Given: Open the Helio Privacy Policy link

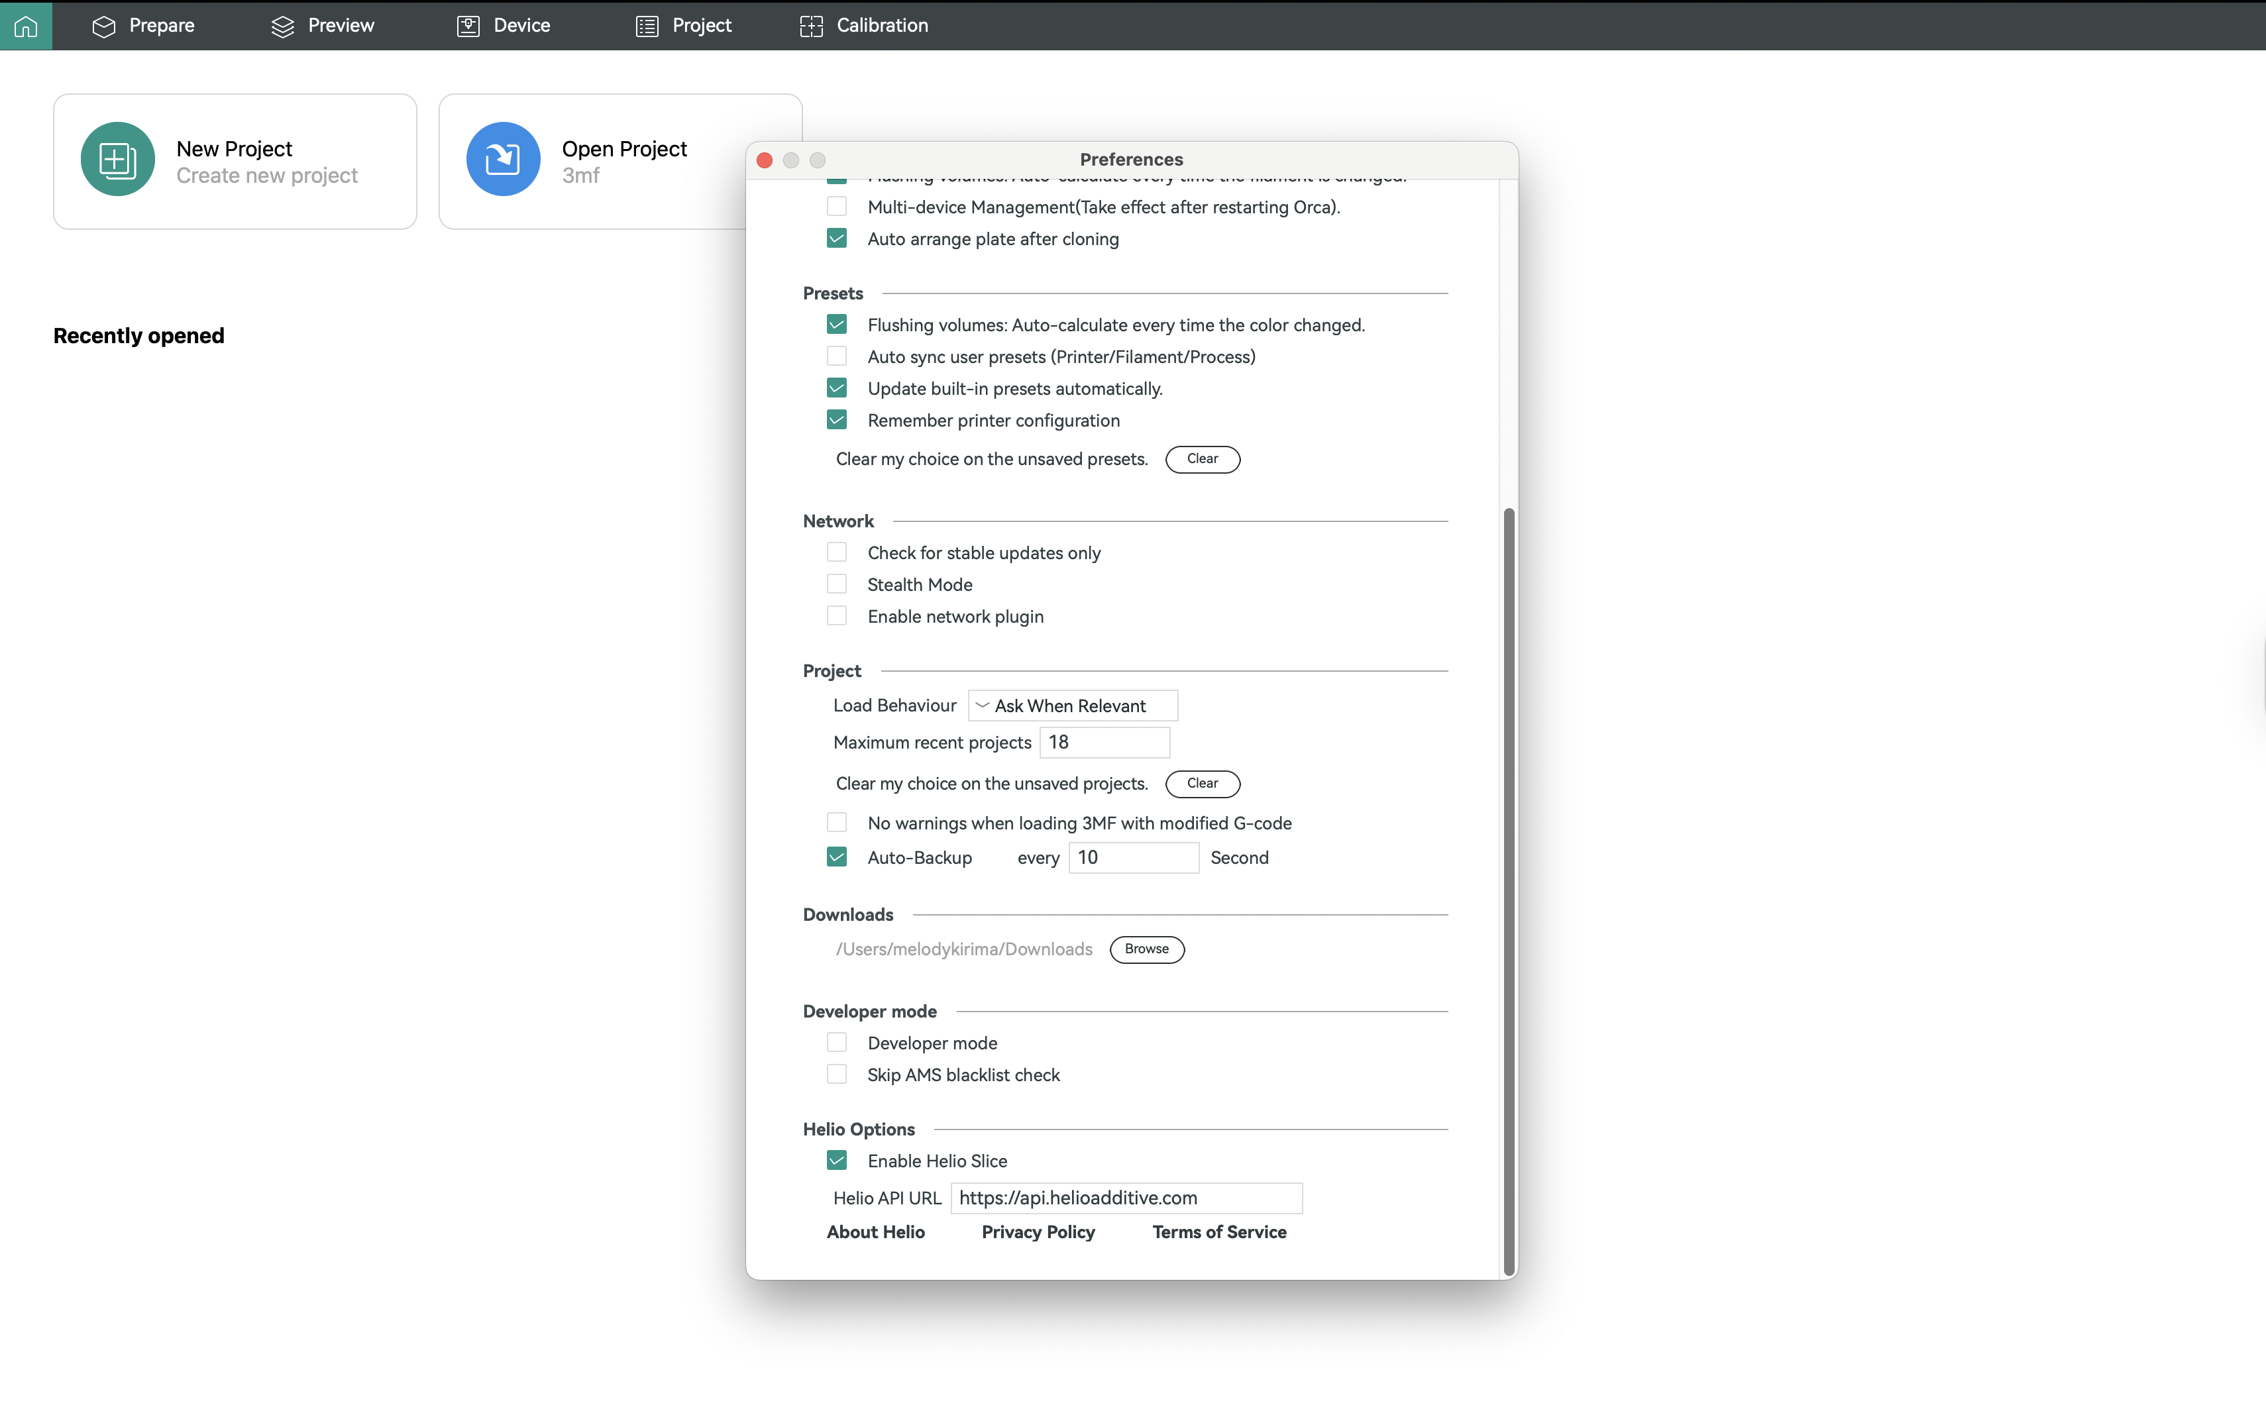Looking at the screenshot, I should click(x=1038, y=1232).
